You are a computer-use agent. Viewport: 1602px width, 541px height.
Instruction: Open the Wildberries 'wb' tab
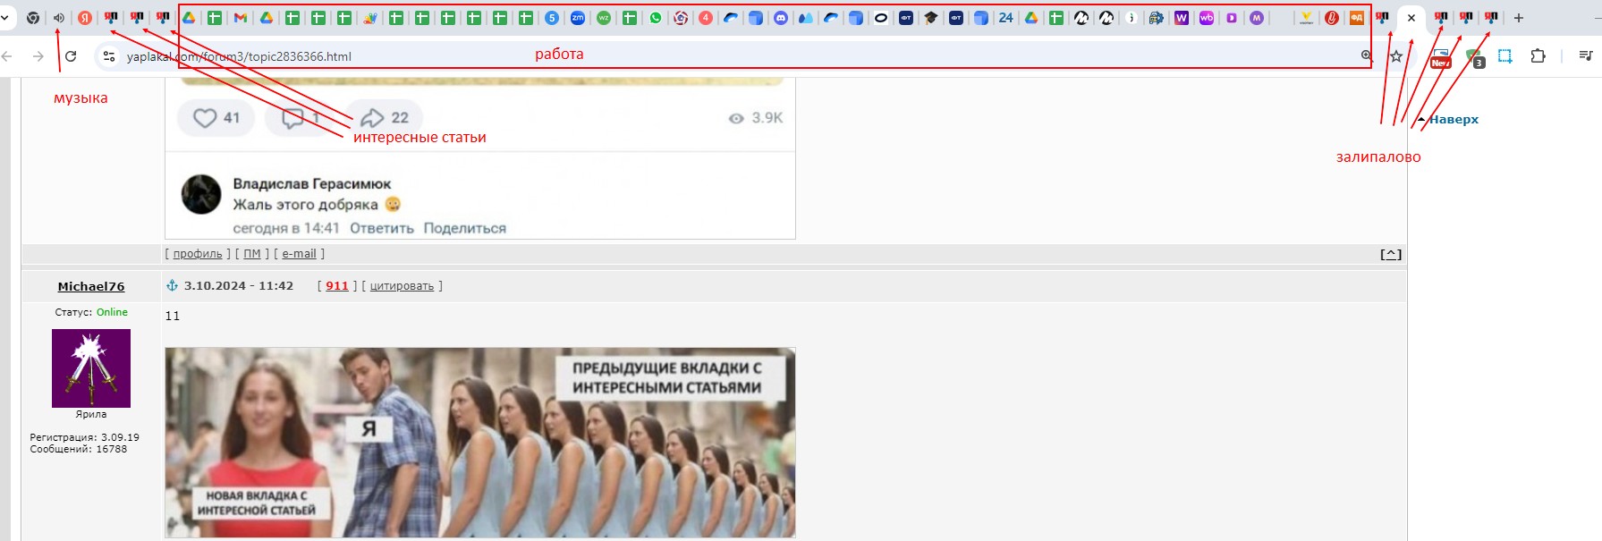click(1207, 18)
